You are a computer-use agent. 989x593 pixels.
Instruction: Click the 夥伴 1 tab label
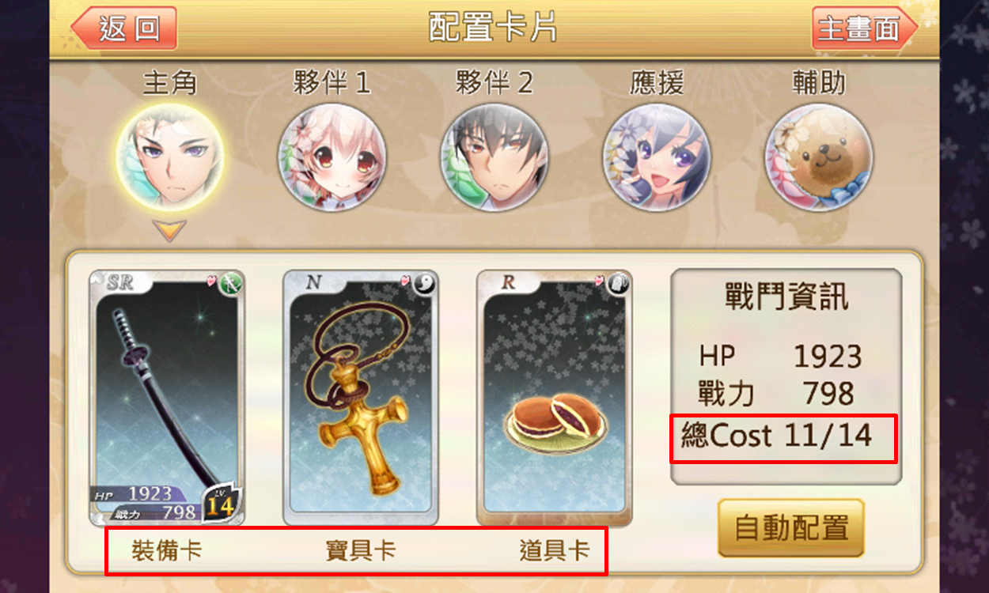pyautogui.click(x=332, y=83)
